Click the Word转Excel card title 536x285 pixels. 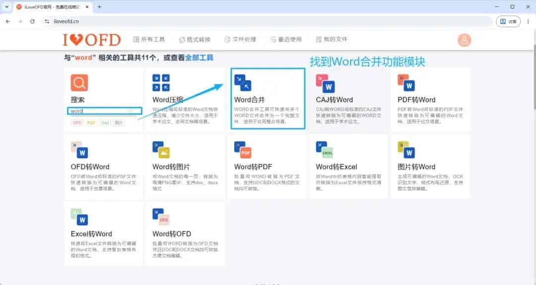[336, 167]
